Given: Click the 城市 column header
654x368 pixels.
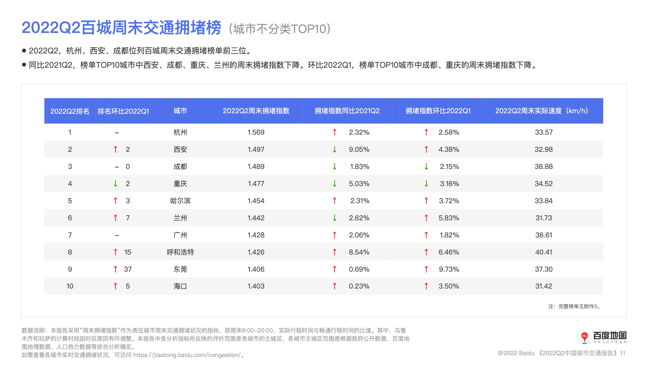Looking at the screenshot, I should coord(180,111).
